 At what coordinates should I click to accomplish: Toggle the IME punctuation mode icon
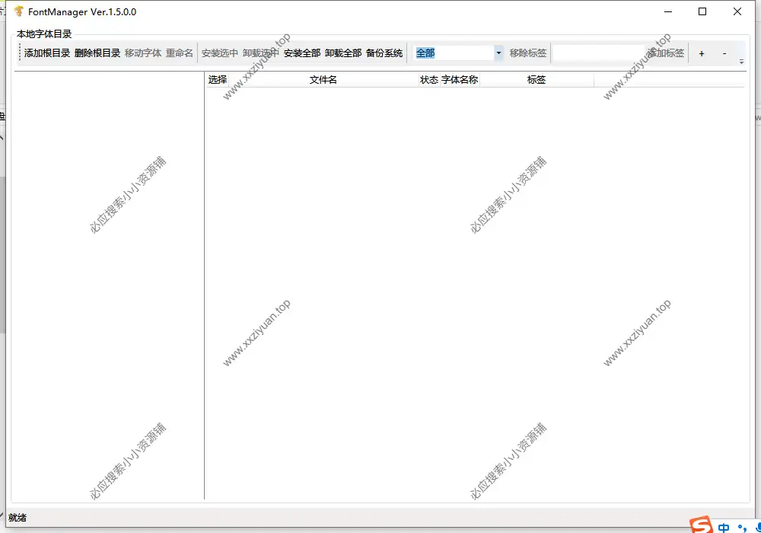742,528
